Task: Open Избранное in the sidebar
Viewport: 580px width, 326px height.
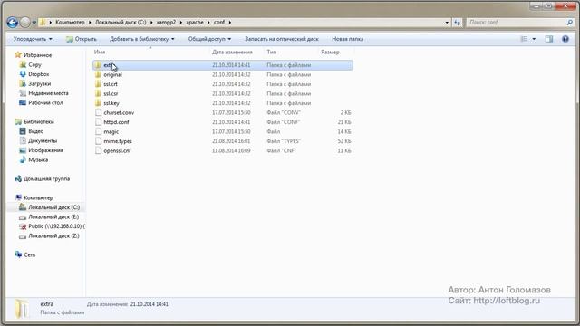Action: click(x=37, y=55)
